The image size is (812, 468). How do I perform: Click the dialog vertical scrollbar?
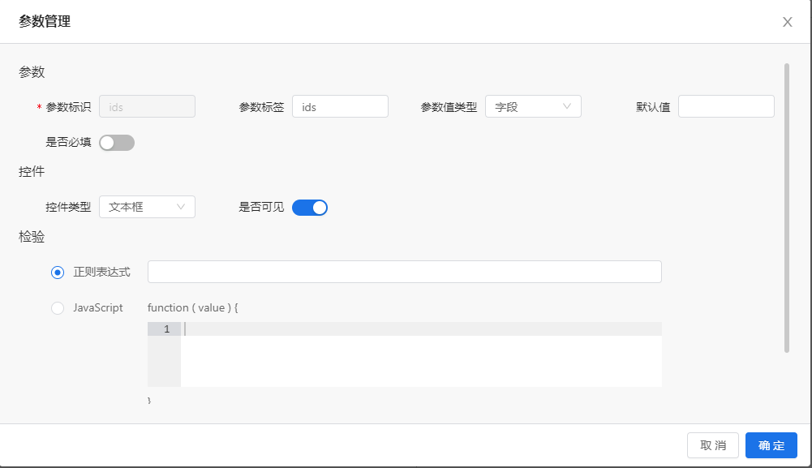(x=787, y=208)
